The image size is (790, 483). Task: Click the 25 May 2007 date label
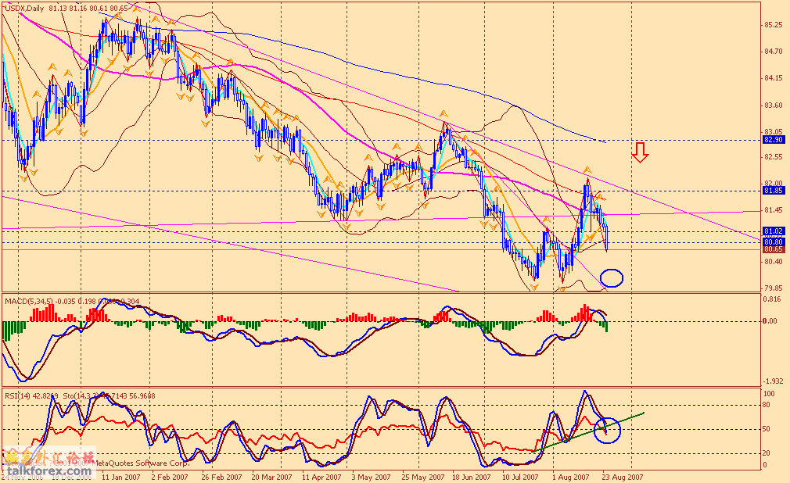point(424,477)
